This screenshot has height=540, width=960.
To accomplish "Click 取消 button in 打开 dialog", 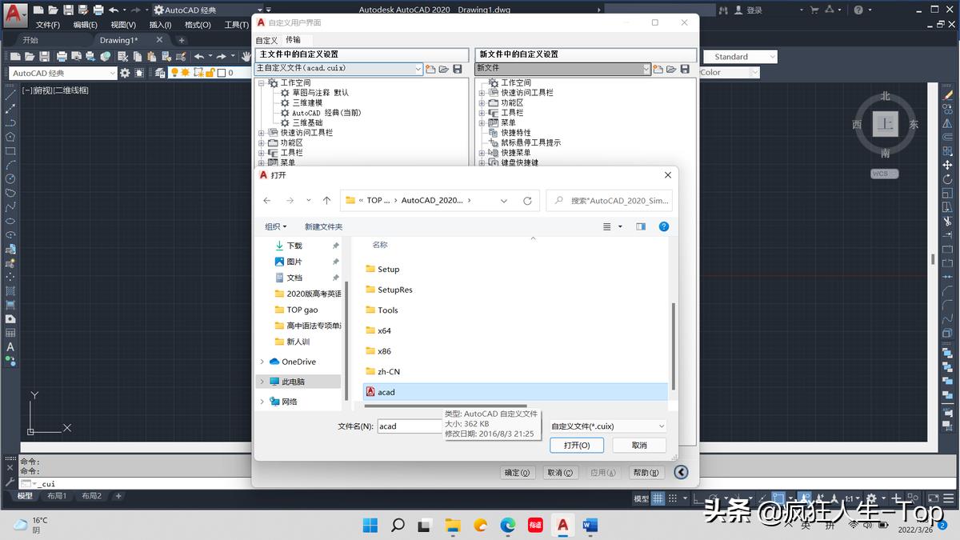I will point(639,446).
